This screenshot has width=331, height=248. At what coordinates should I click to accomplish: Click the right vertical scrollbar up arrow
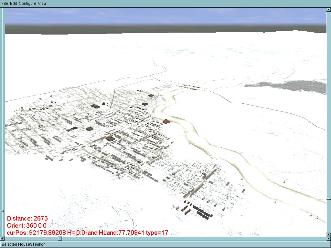pyautogui.click(x=329, y=9)
